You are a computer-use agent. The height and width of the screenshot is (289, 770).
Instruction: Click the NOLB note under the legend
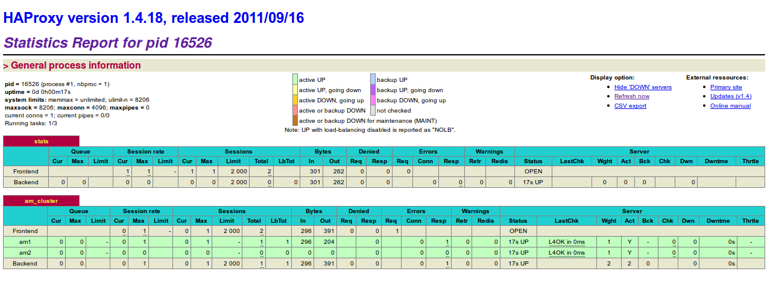coord(370,129)
